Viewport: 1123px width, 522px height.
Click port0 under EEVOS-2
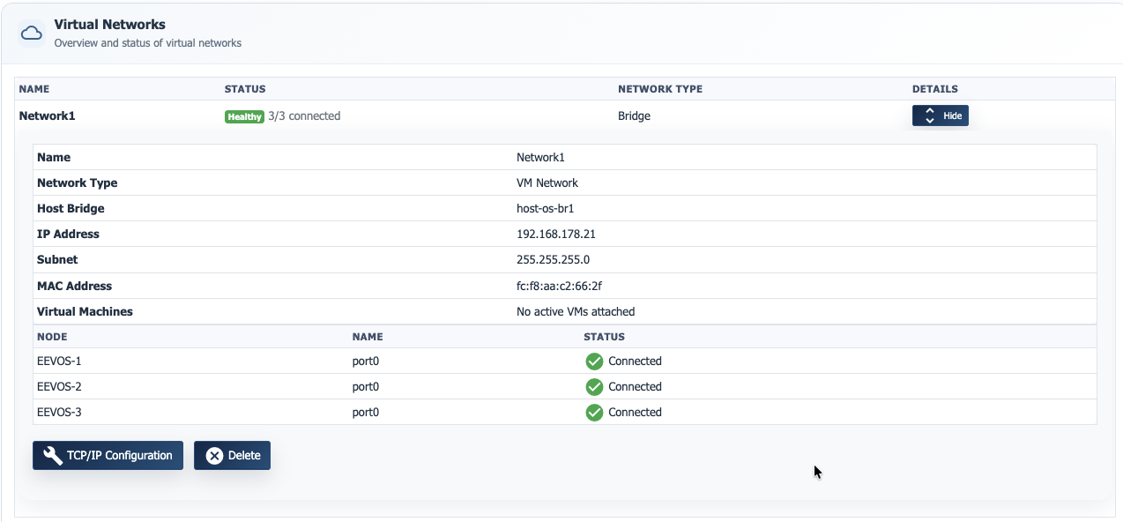[x=365, y=386]
